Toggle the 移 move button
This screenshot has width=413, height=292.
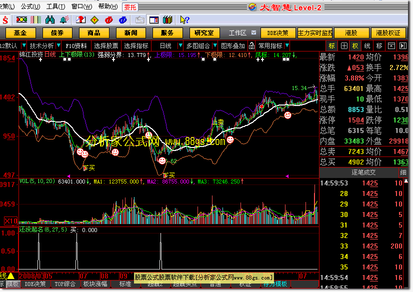coord(379,46)
